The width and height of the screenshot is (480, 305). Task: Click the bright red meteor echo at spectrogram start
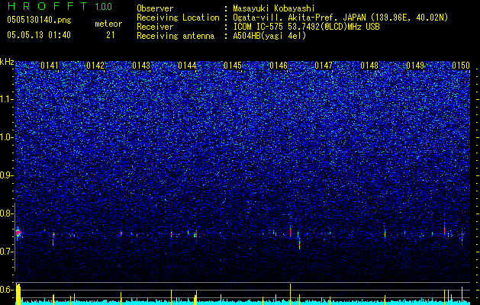18,233
